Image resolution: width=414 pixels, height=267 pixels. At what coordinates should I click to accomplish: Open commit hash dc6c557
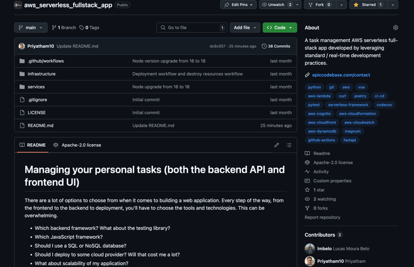point(217,46)
